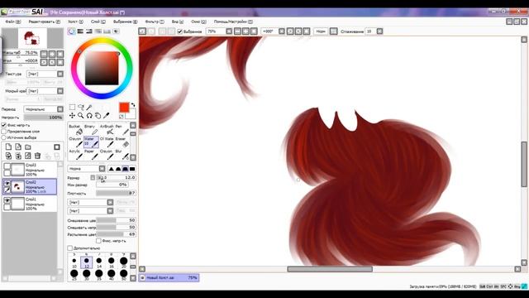Viewport: 529px width, 298px height.
Task: Create a new linework layer
Action: click(x=18, y=147)
